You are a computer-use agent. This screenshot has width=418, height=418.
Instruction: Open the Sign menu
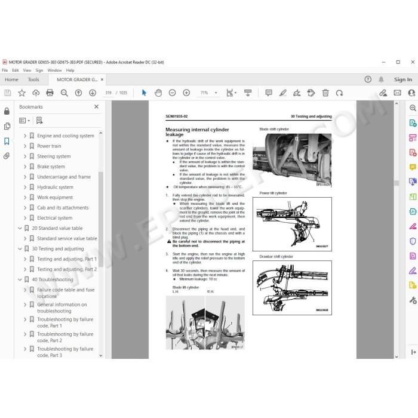point(39,70)
